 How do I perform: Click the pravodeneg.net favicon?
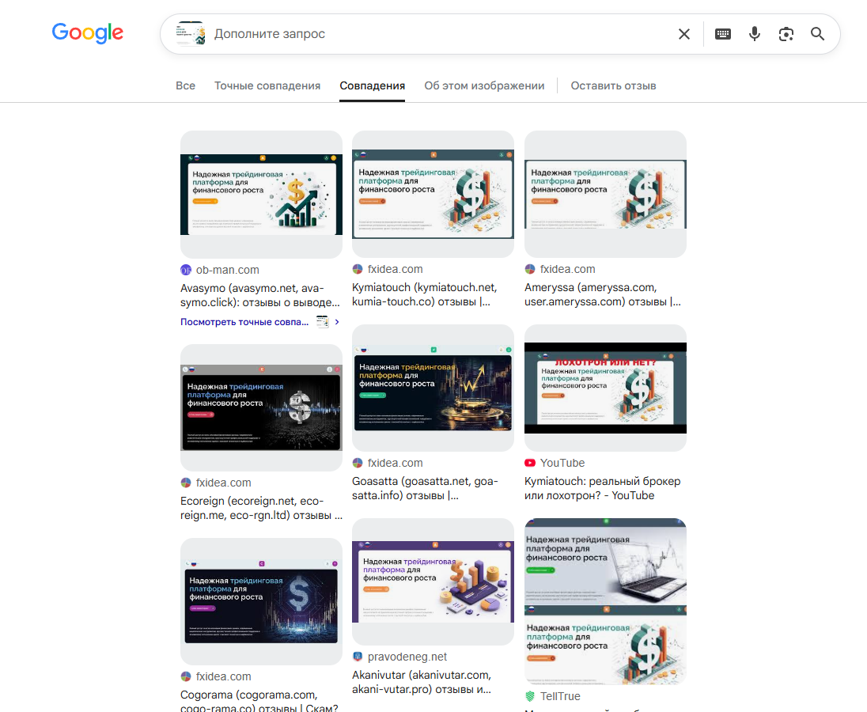pyautogui.click(x=358, y=657)
